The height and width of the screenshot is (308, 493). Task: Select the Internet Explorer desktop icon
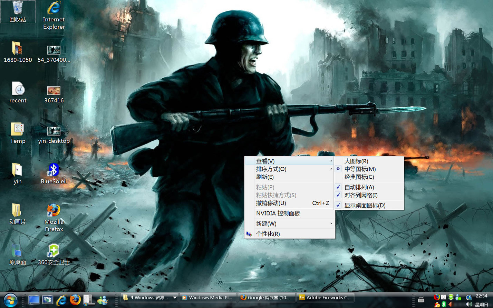pyautogui.click(x=54, y=16)
